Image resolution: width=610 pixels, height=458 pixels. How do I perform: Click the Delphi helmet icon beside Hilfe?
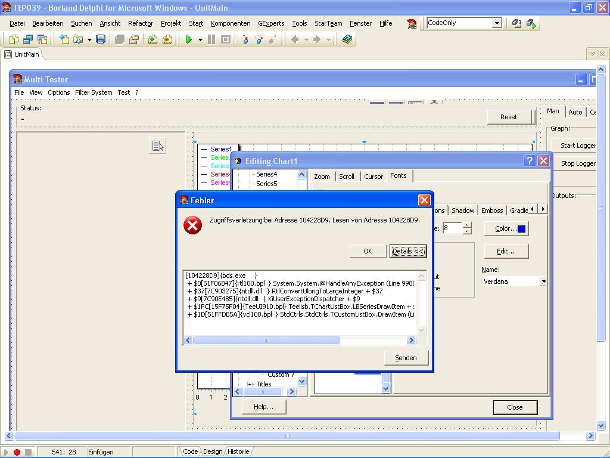(x=412, y=23)
